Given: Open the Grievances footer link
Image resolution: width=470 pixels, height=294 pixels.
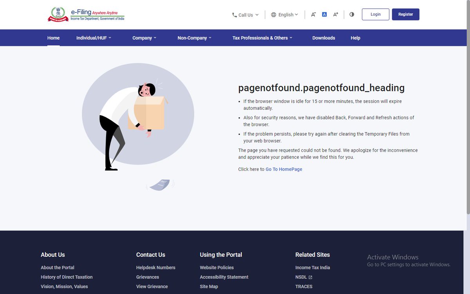Looking at the screenshot, I should tap(148, 277).
